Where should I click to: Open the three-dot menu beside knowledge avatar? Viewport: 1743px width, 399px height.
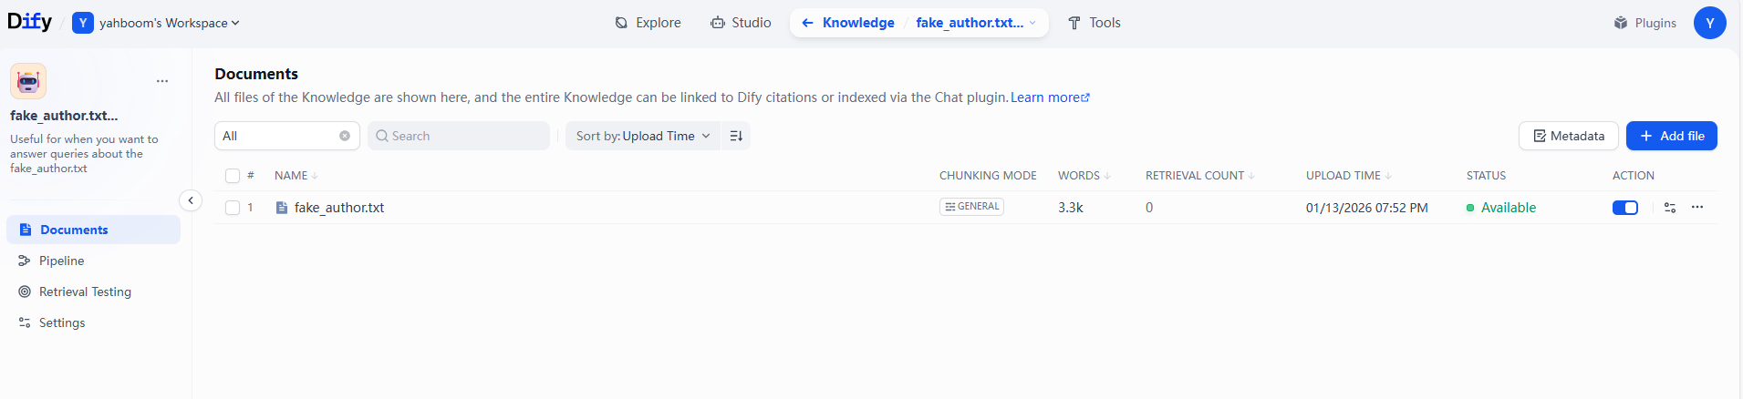(x=162, y=81)
